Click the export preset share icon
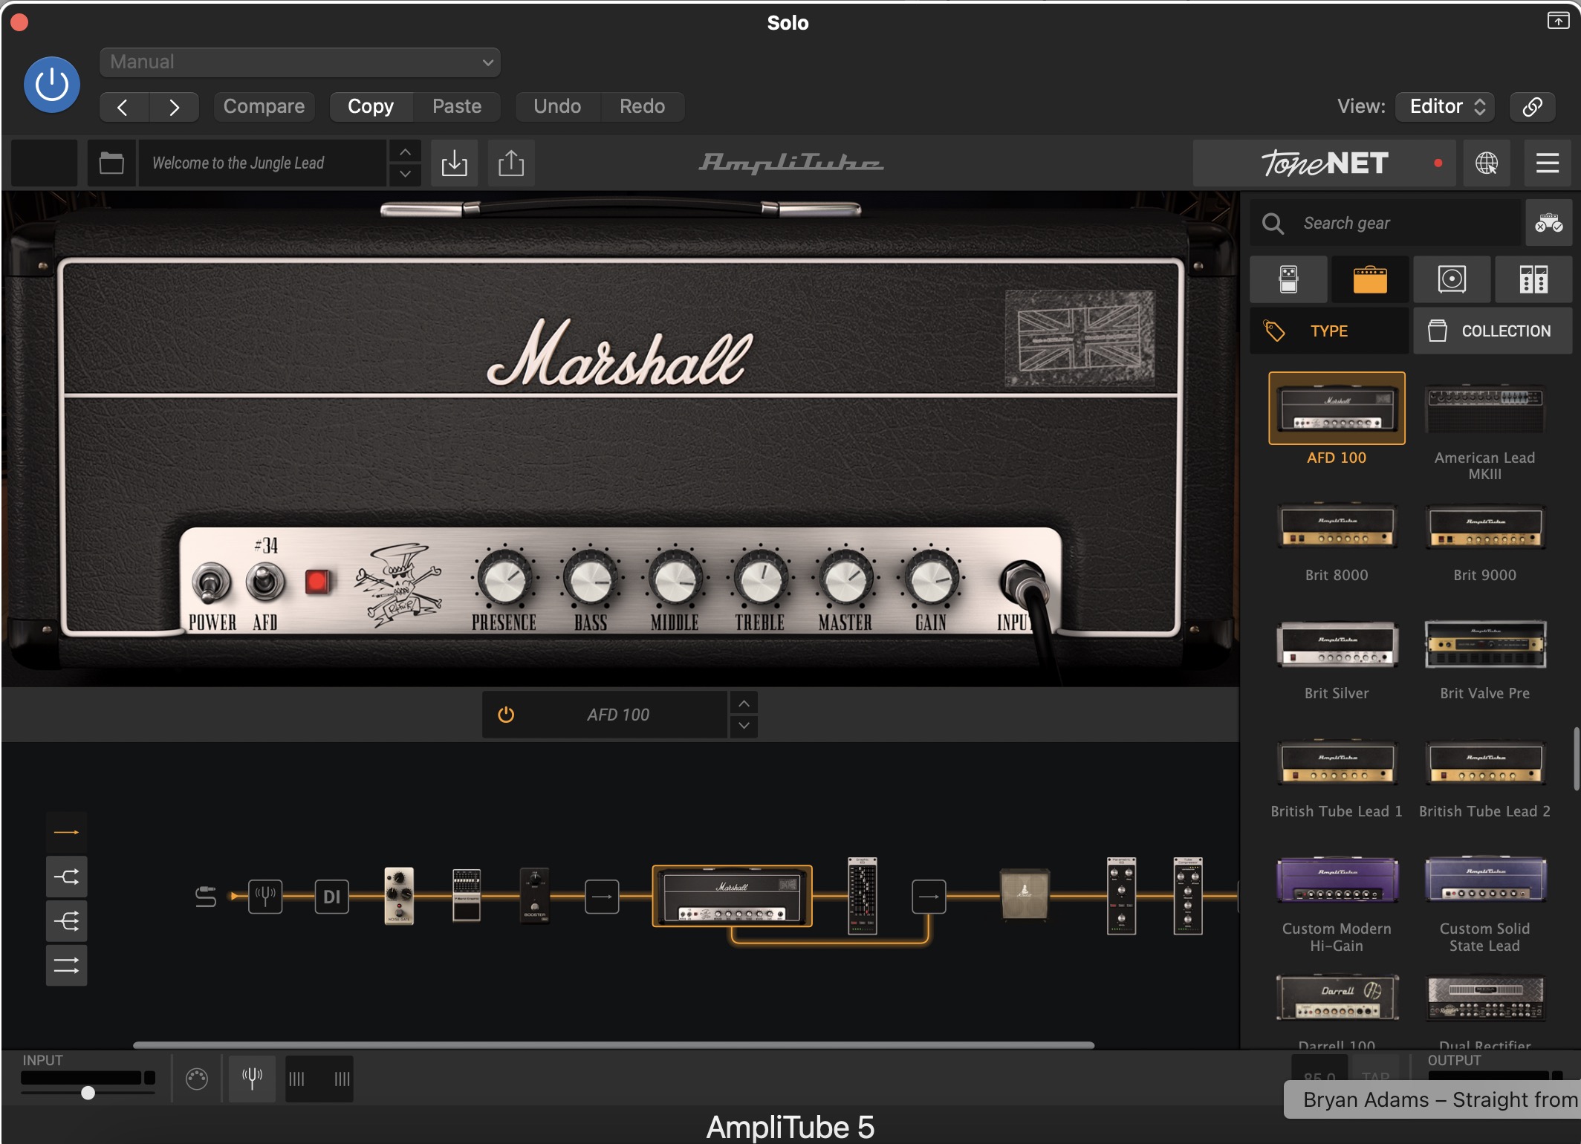 point(511,163)
